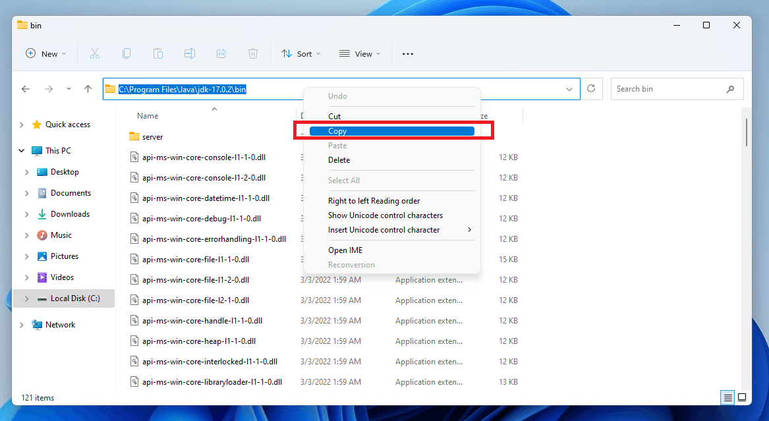Go back with the left arrow
769x421 pixels.
[26, 89]
